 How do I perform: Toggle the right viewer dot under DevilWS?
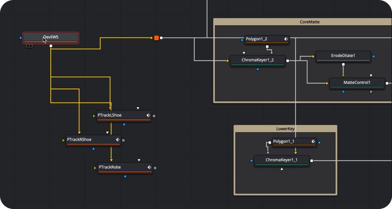[31, 45]
